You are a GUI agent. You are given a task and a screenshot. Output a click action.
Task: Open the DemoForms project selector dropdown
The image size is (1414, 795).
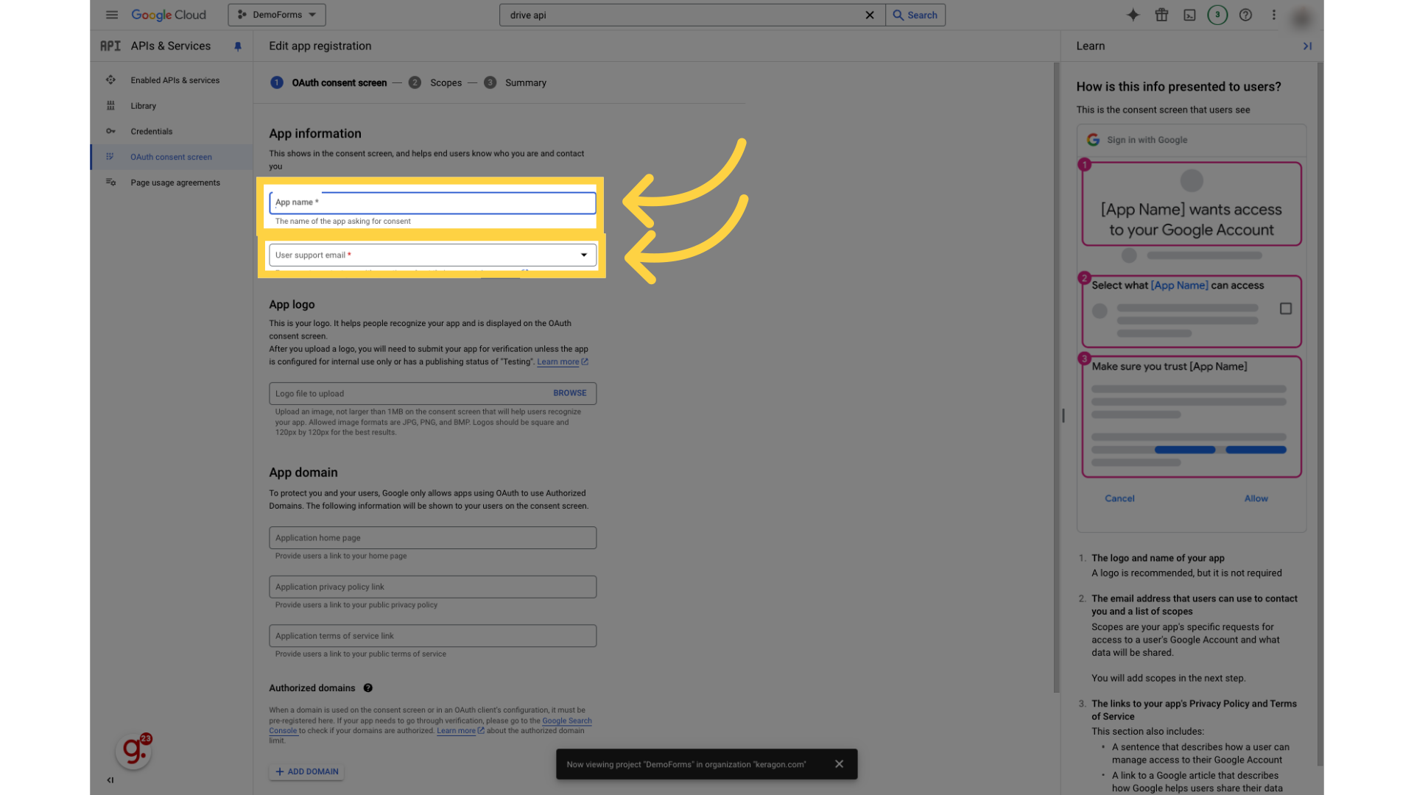pyautogui.click(x=277, y=15)
